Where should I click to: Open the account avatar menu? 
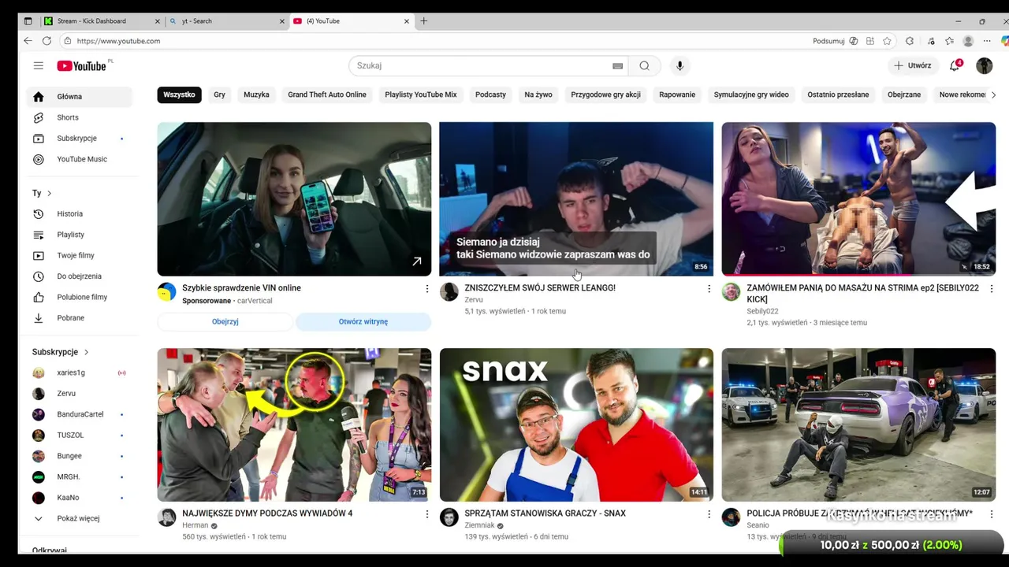coord(984,66)
